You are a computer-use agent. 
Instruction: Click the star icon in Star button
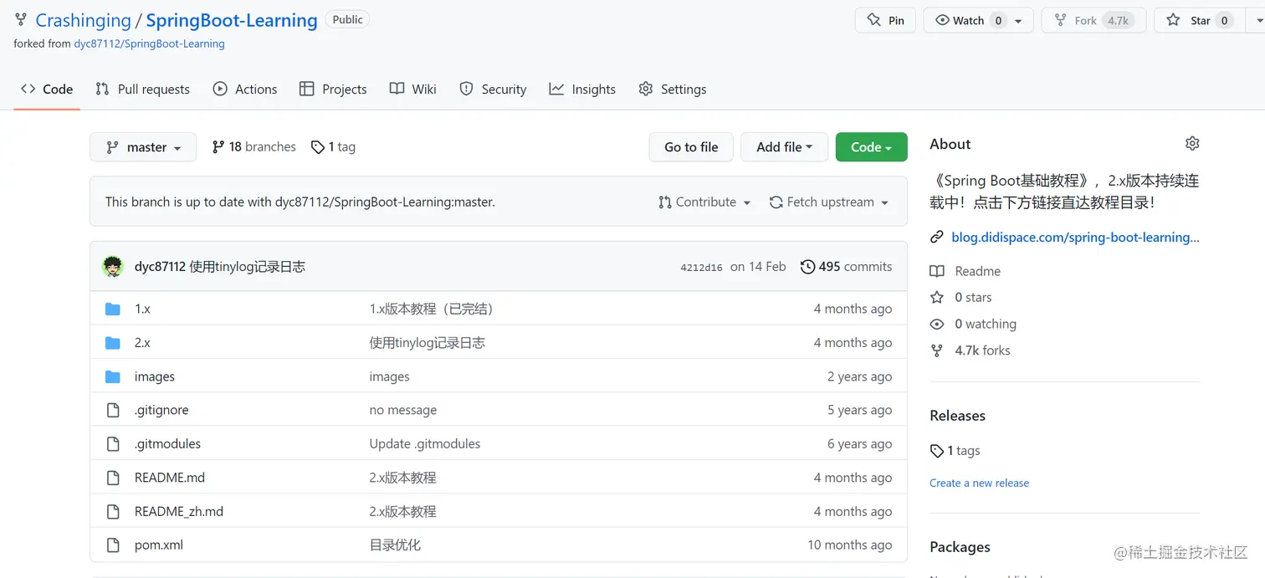1174,20
